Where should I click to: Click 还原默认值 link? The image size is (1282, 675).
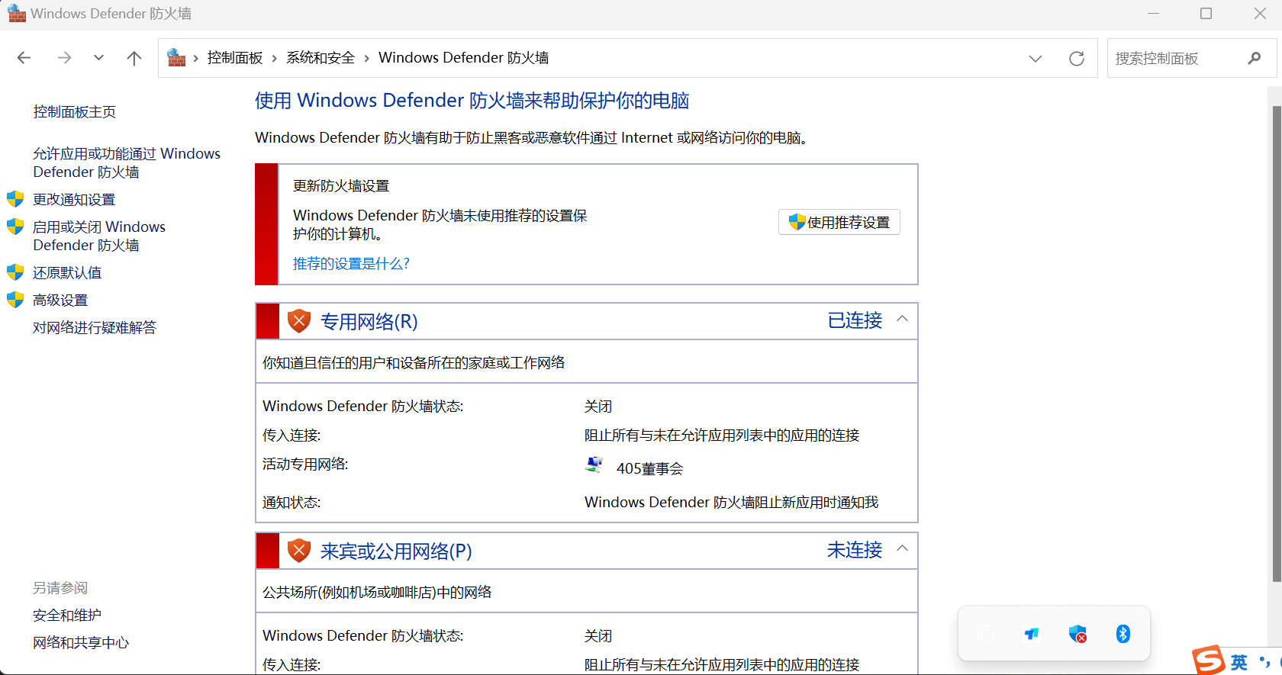(x=67, y=273)
